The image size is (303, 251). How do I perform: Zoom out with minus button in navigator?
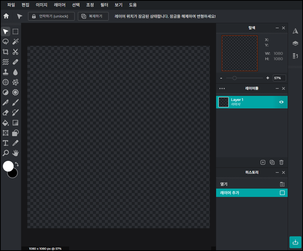[221, 78]
